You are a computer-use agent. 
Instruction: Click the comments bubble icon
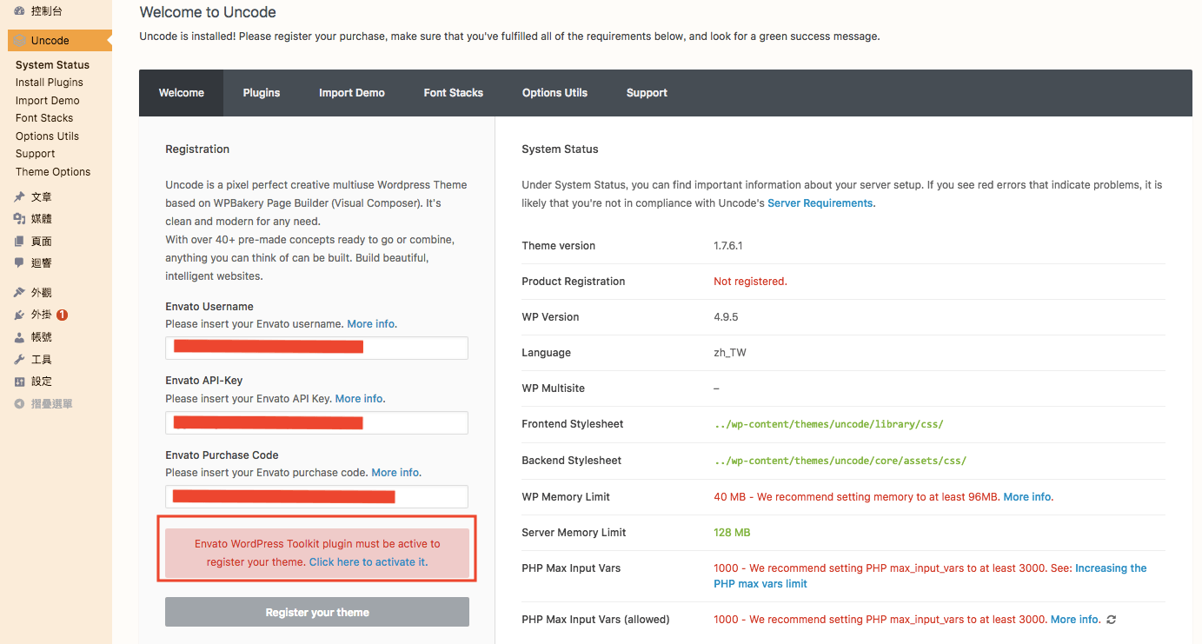click(x=19, y=263)
